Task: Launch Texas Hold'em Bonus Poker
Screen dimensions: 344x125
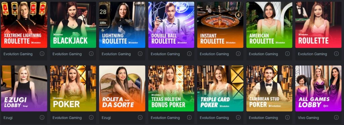Action: (171, 88)
